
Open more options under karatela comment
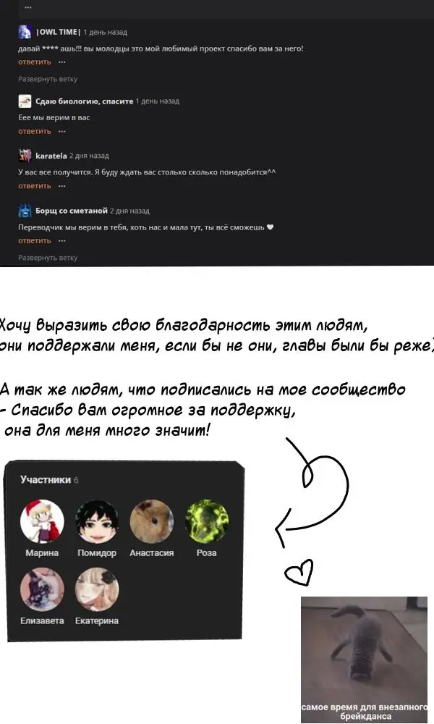click(x=61, y=186)
